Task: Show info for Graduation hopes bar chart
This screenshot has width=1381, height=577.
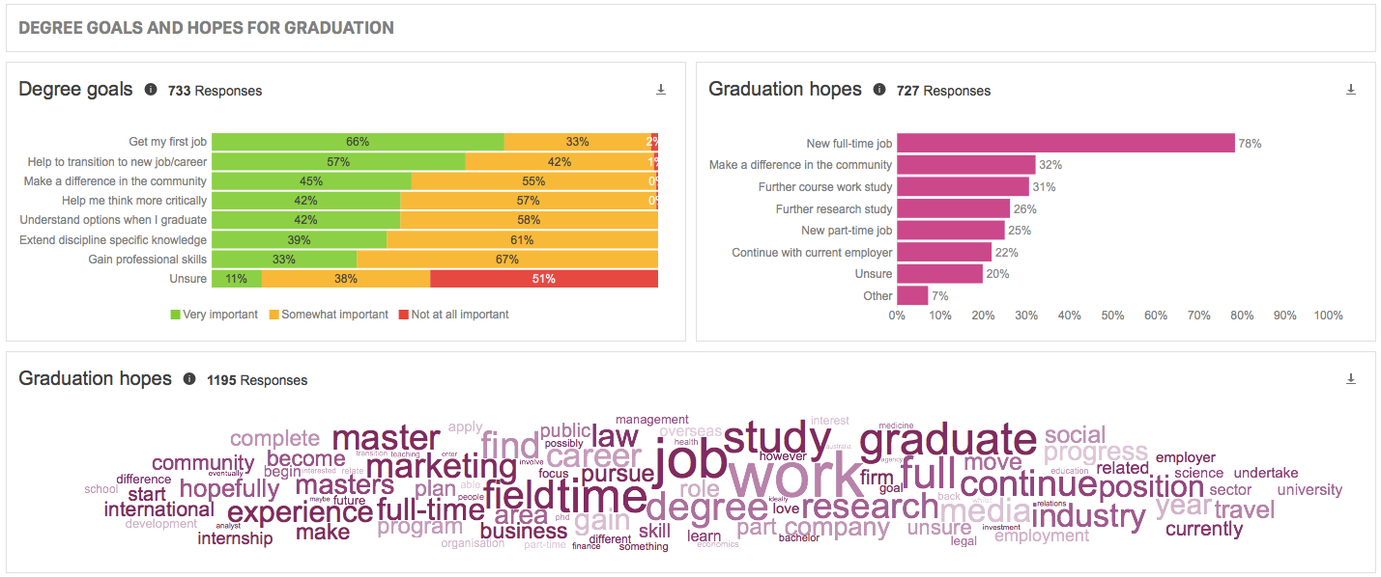Action: (879, 90)
